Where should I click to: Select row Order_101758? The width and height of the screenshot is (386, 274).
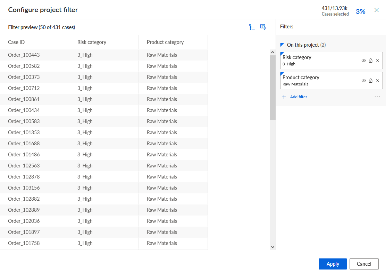tap(104, 243)
